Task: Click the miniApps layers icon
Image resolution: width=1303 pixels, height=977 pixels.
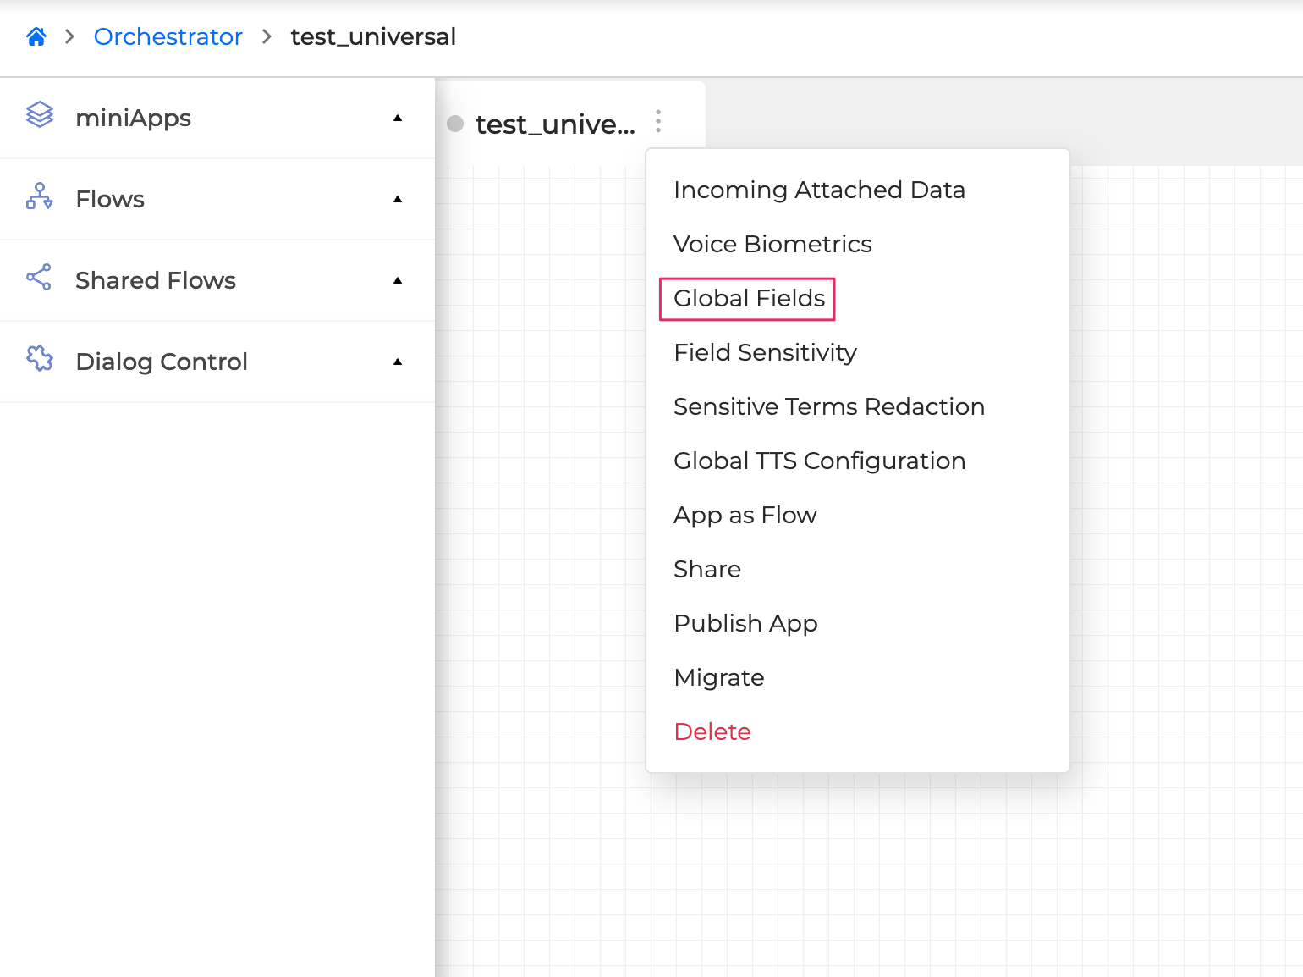Action: (x=39, y=117)
